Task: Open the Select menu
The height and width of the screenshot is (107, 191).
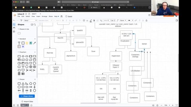Action: [x=28, y=16]
